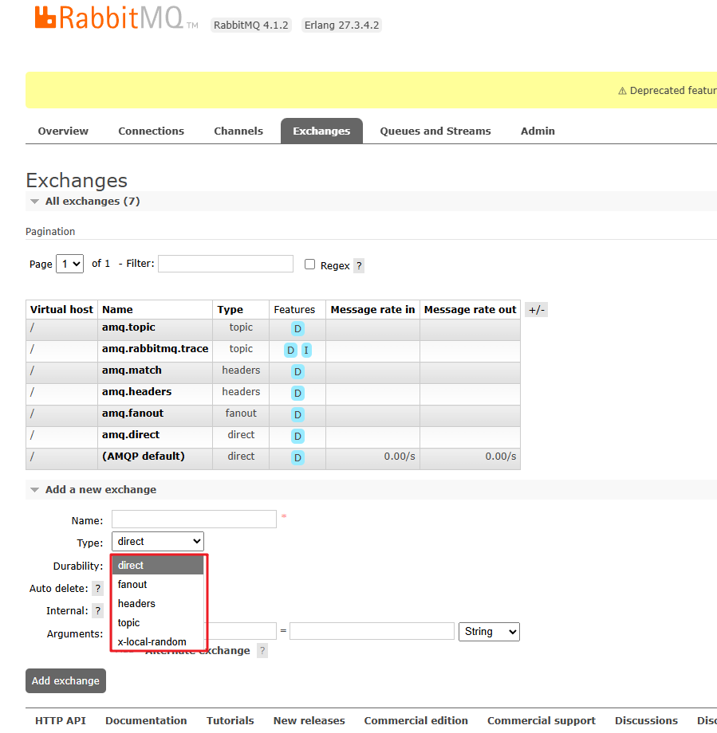Open the amq.direct exchange
Screen dimensions: 717x733
[x=131, y=435]
